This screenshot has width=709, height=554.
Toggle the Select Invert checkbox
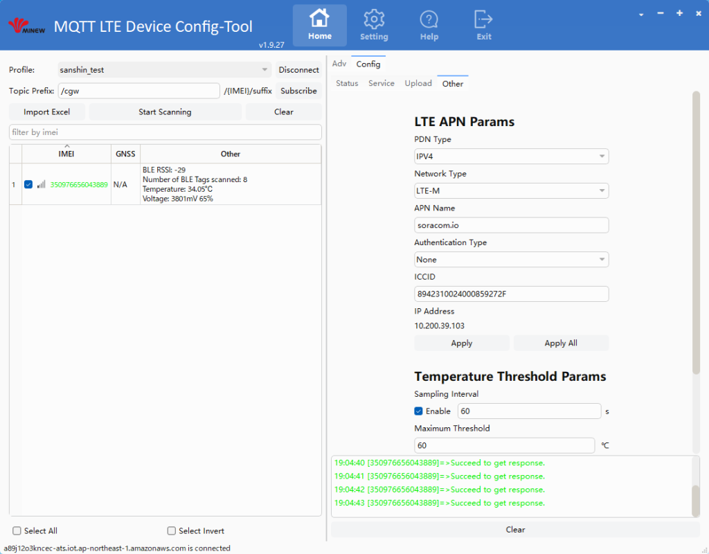172,531
